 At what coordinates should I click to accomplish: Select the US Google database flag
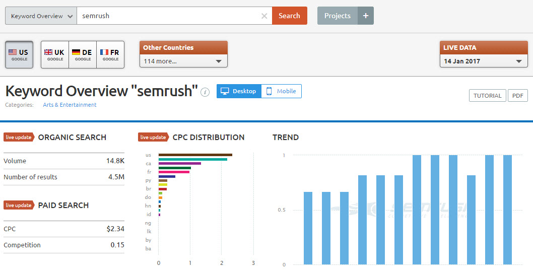tap(19, 55)
